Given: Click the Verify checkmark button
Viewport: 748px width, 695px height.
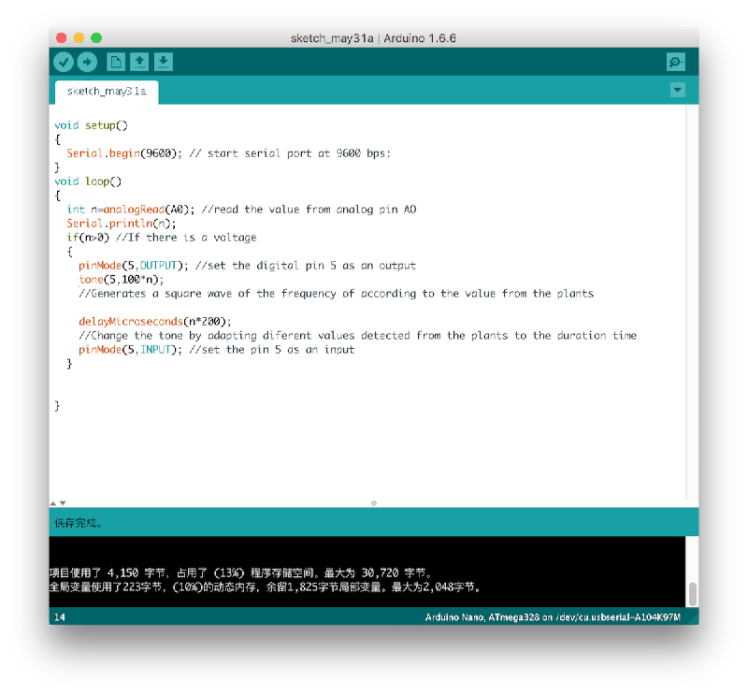Looking at the screenshot, I should click(x=64, y=62).
